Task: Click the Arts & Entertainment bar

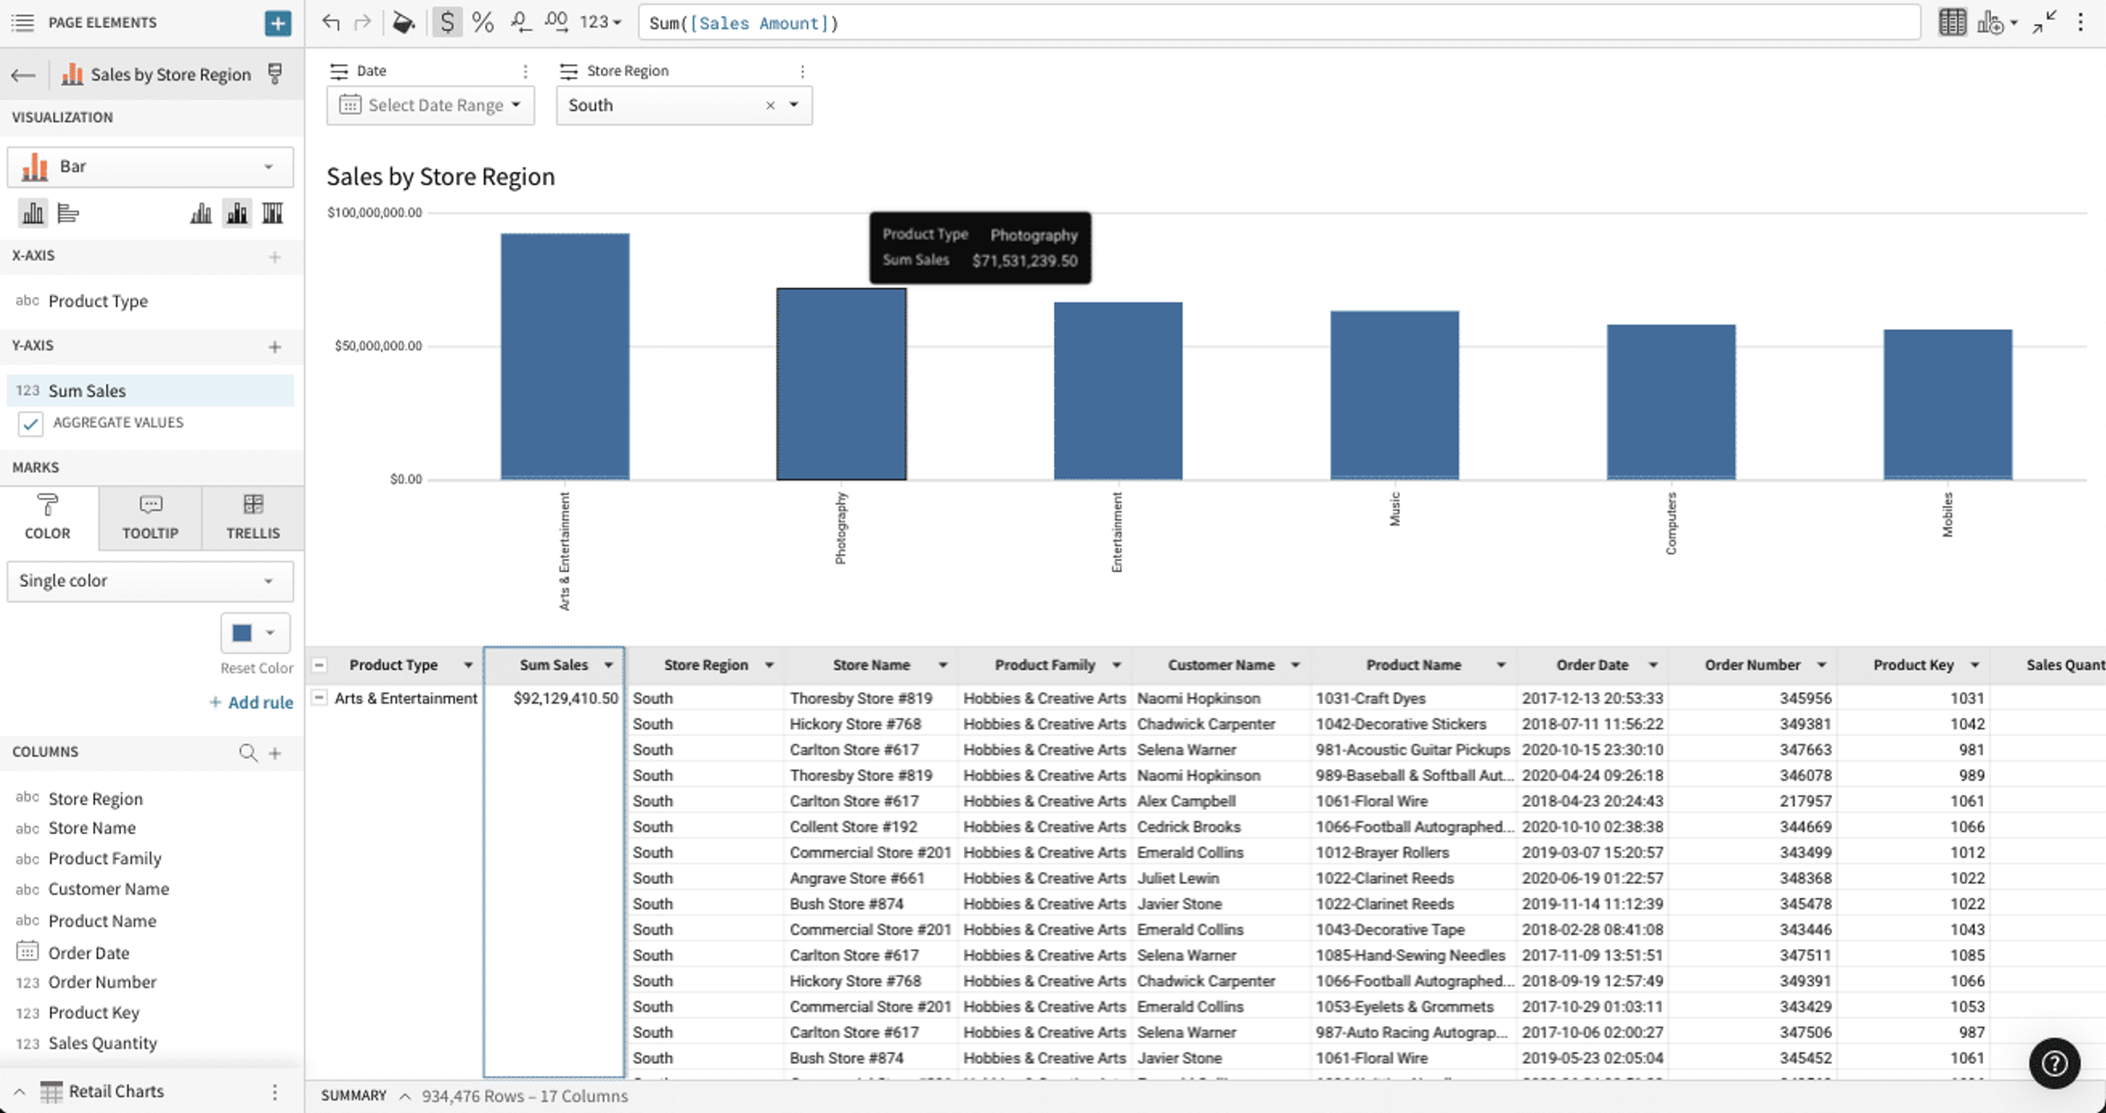Action: point(565,356)
